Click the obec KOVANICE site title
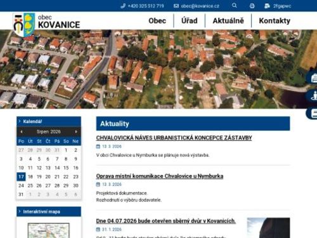Screen dimensions: 317x238 point(59,22)
